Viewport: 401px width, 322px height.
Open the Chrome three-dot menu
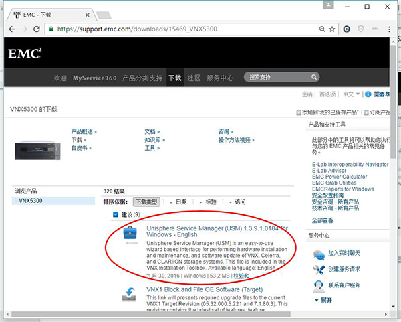click(389, 29)
